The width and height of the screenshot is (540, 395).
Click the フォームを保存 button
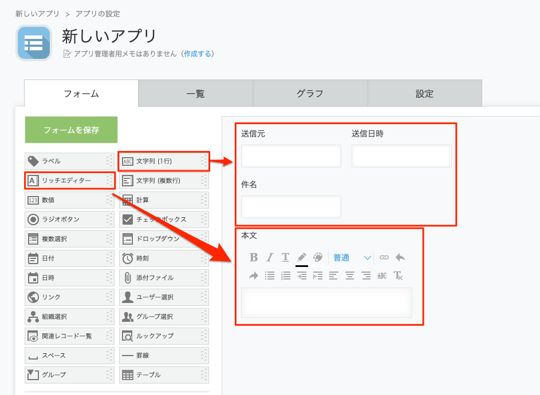[x=71, y=130]
